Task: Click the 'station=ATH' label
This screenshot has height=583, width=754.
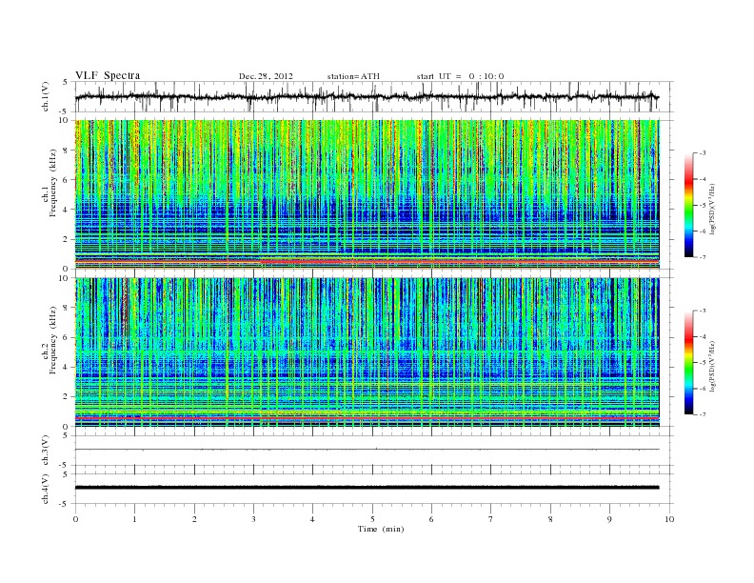Action: click(353, 76)
